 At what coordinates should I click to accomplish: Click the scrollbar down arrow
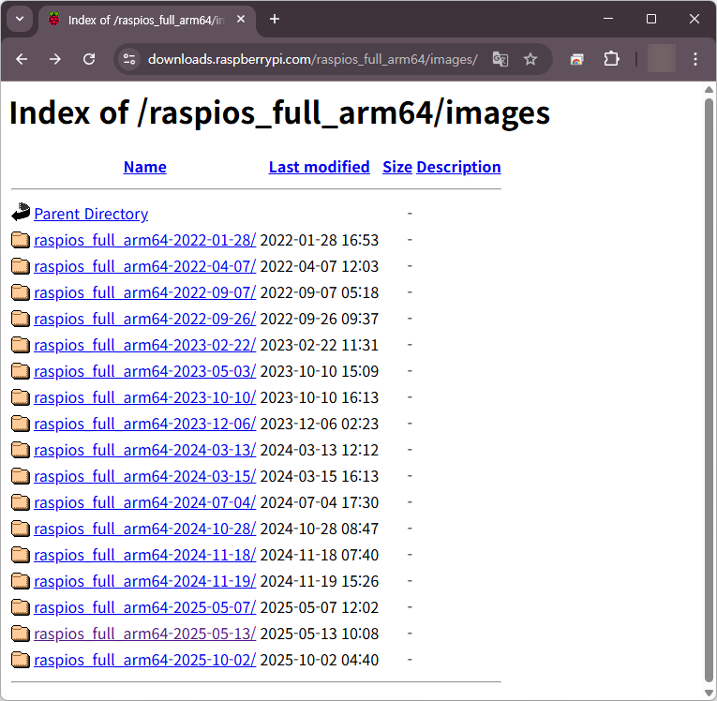[709, 693]
